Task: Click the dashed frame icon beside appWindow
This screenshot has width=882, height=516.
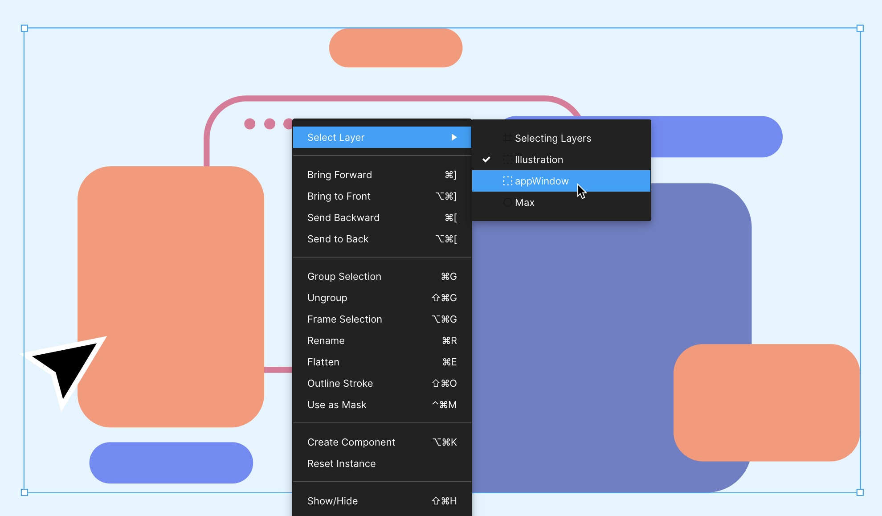Action: pos(507,181)
